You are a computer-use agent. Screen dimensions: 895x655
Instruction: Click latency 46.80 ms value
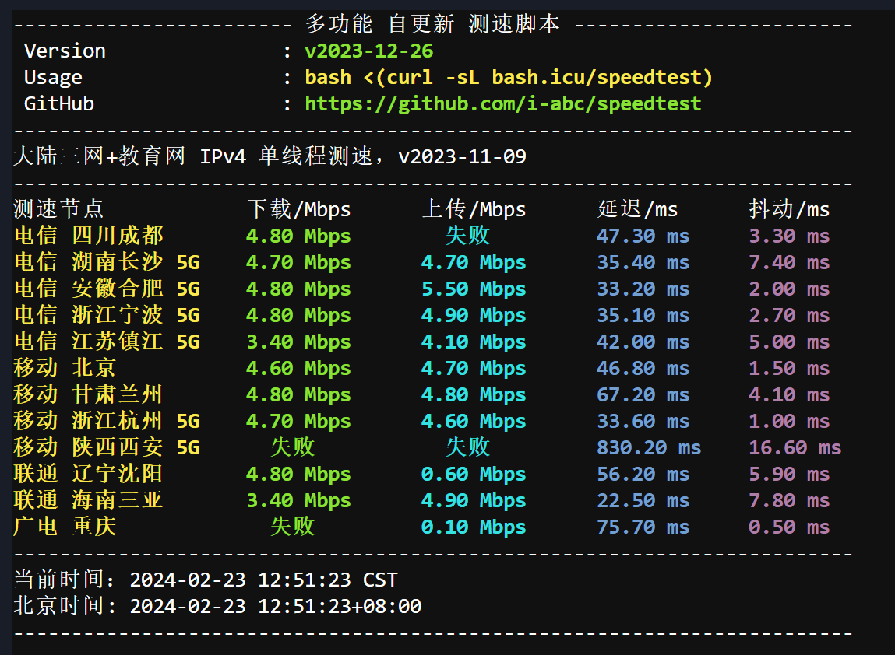(x=643, y=368)
